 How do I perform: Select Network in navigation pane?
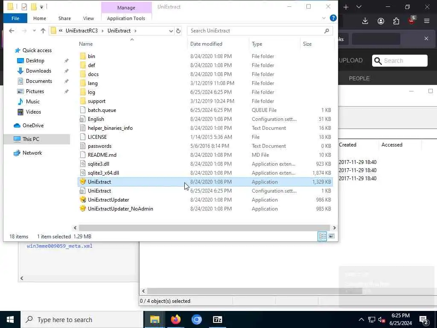pos(32,153)
